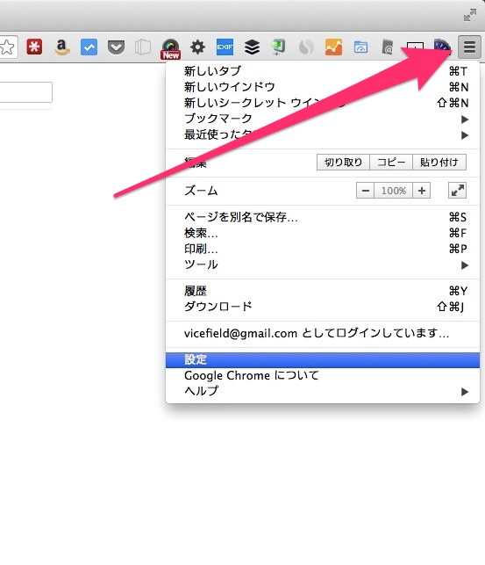Image resolution: width=485 pixels, height=565 pixels.
Task: Click the コピー button
Action: tap(391, 163)
